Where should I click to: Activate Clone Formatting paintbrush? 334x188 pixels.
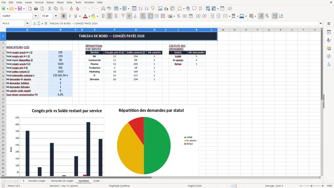[x=72, y=9]
